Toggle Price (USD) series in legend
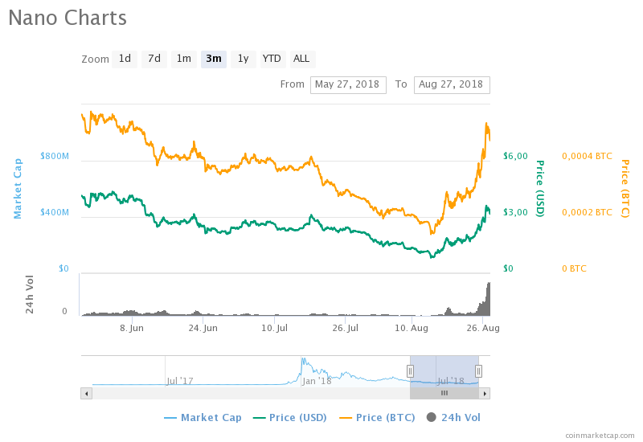The image size is (643, 442). 290,418
